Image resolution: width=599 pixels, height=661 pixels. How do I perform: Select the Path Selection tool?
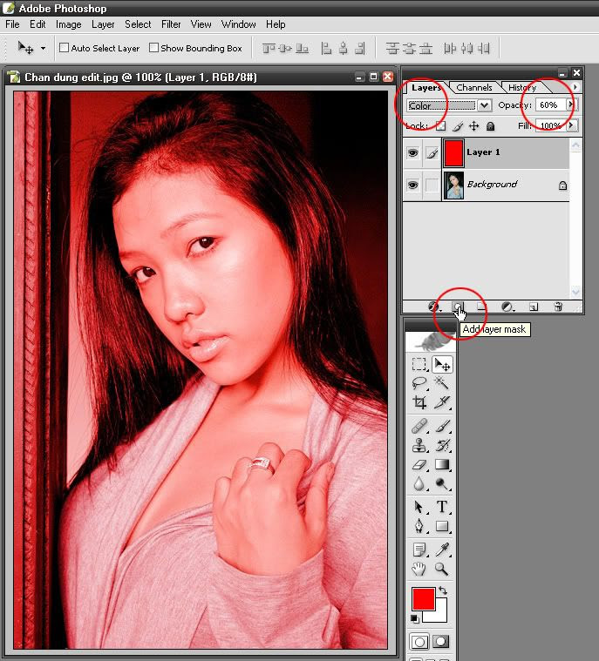(x=419, y=507)
